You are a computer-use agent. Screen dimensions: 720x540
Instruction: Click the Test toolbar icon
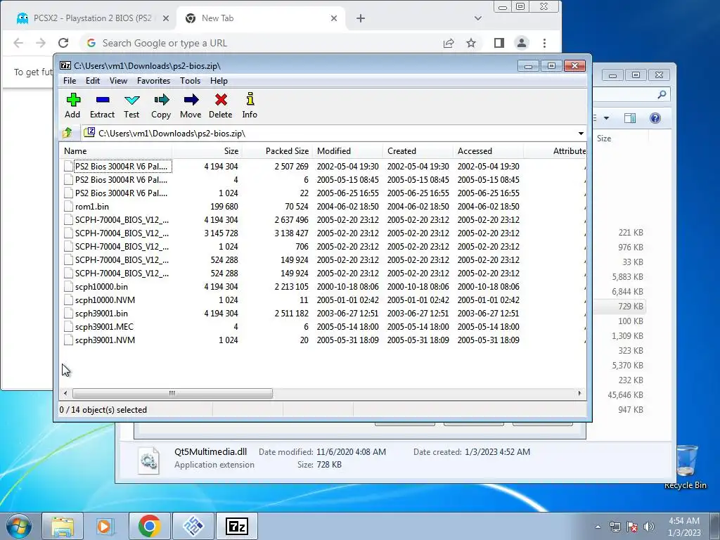131,105
